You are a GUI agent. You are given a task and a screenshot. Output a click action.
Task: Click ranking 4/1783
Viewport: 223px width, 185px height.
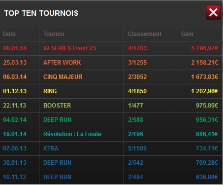137,48
